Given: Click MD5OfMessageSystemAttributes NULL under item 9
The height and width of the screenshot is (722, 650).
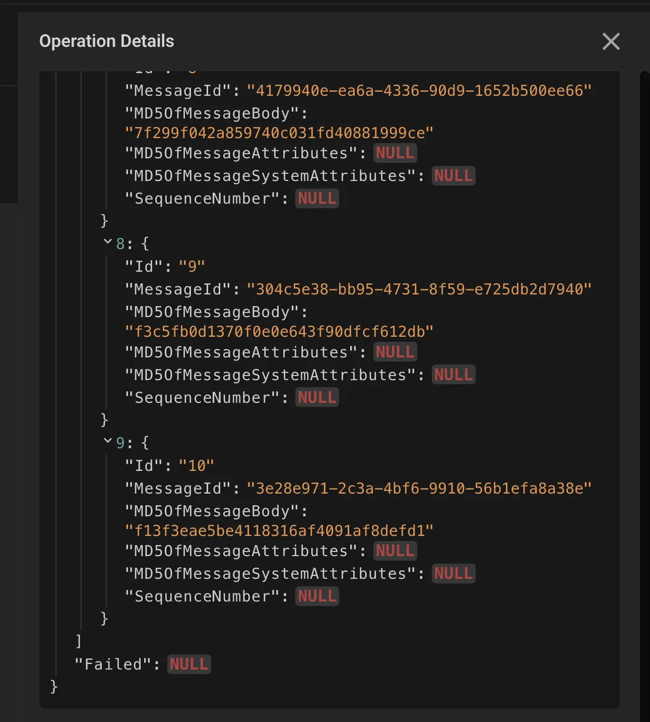Looking at the screenshot, I should click(x=453, y=573).
